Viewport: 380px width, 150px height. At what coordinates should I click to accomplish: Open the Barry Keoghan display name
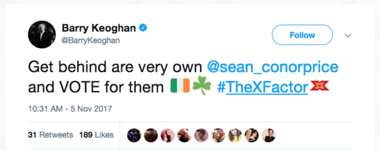click(99, 28)
